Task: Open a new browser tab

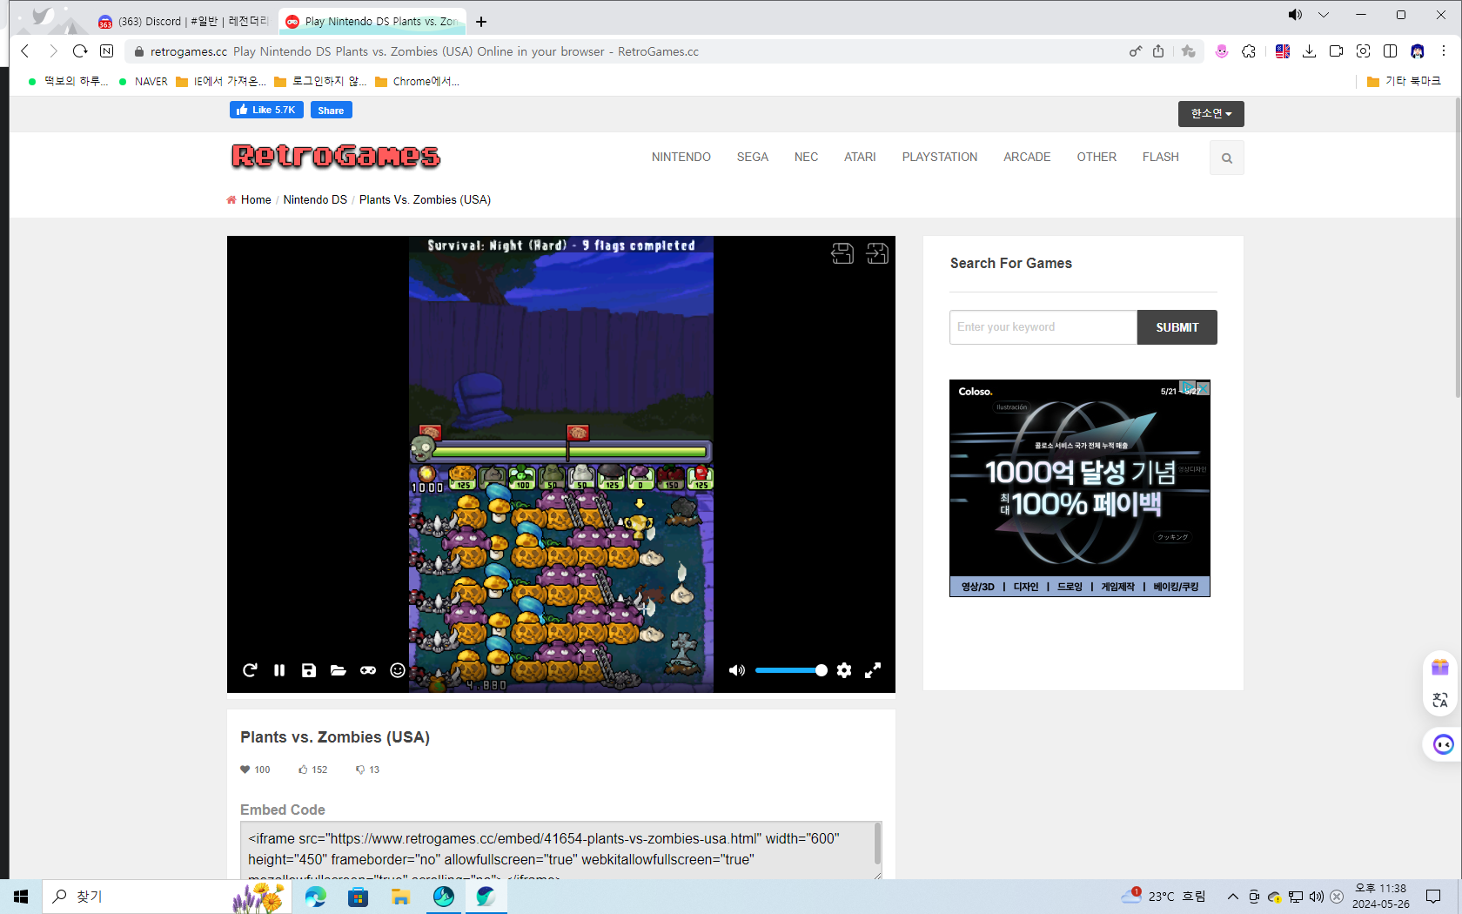Action: point(481,22)
